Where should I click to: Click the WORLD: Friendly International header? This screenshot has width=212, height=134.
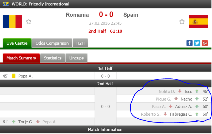40,4
